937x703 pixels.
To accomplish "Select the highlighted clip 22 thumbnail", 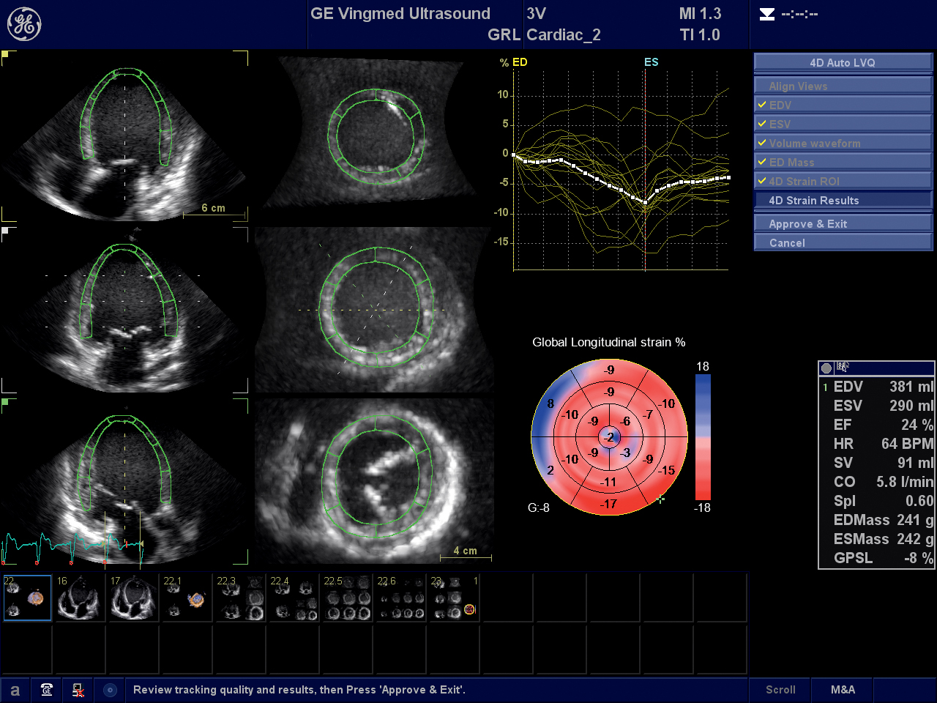I will point(27,597).
